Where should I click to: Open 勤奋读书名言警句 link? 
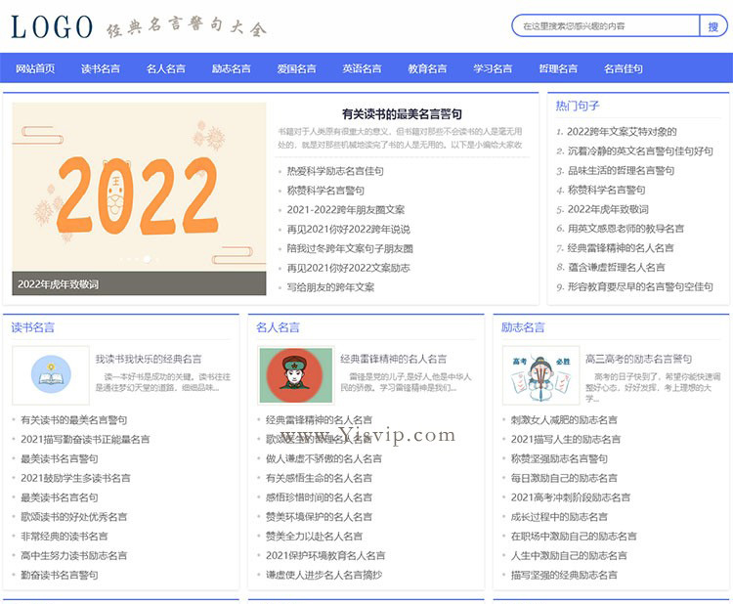[x=60, y=575]
